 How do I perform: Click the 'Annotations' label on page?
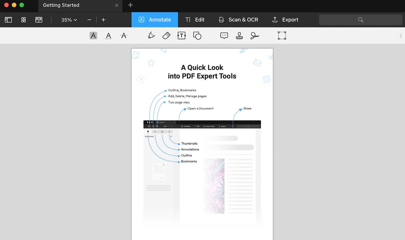click(190, 149)
